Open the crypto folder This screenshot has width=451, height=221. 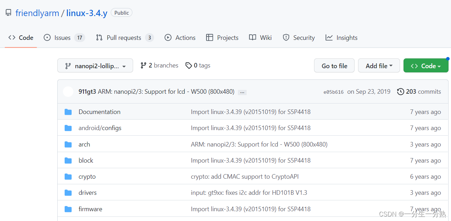[x=87, y=177]
